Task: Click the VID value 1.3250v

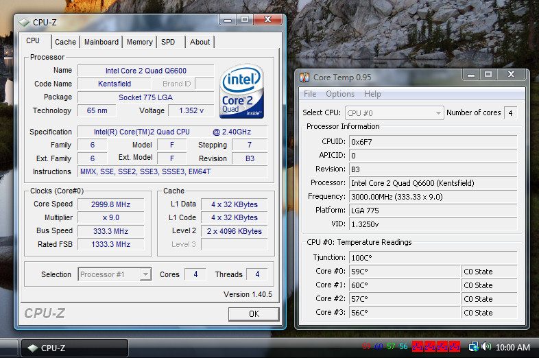Action: (433, 224)
